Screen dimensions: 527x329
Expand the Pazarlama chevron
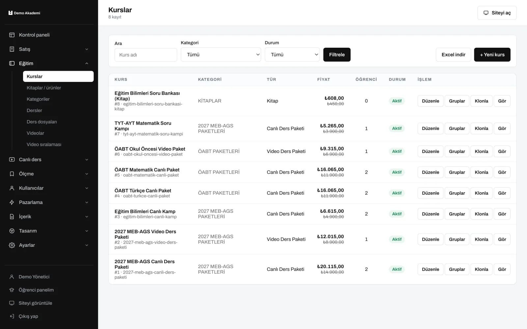[x=87, y=203]
